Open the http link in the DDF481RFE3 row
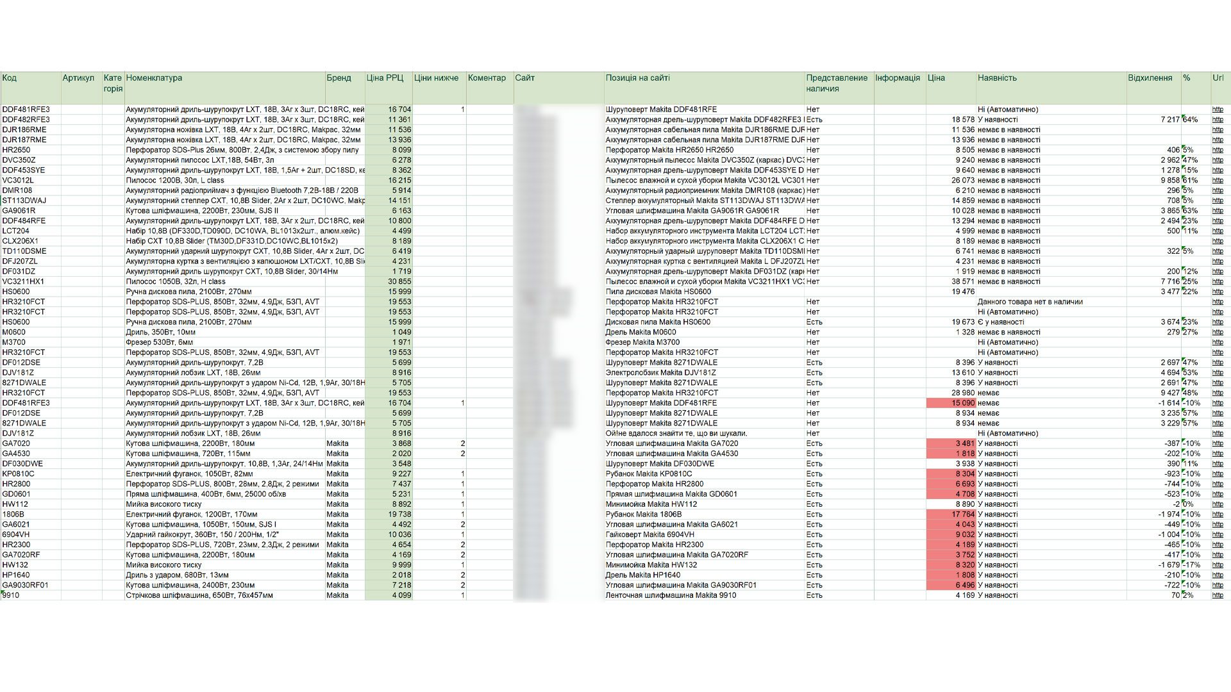 point(1217,109)
